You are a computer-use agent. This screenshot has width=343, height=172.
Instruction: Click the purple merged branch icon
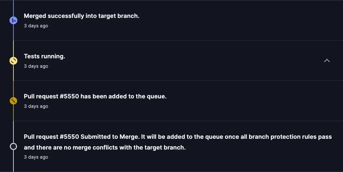(13, 21)
